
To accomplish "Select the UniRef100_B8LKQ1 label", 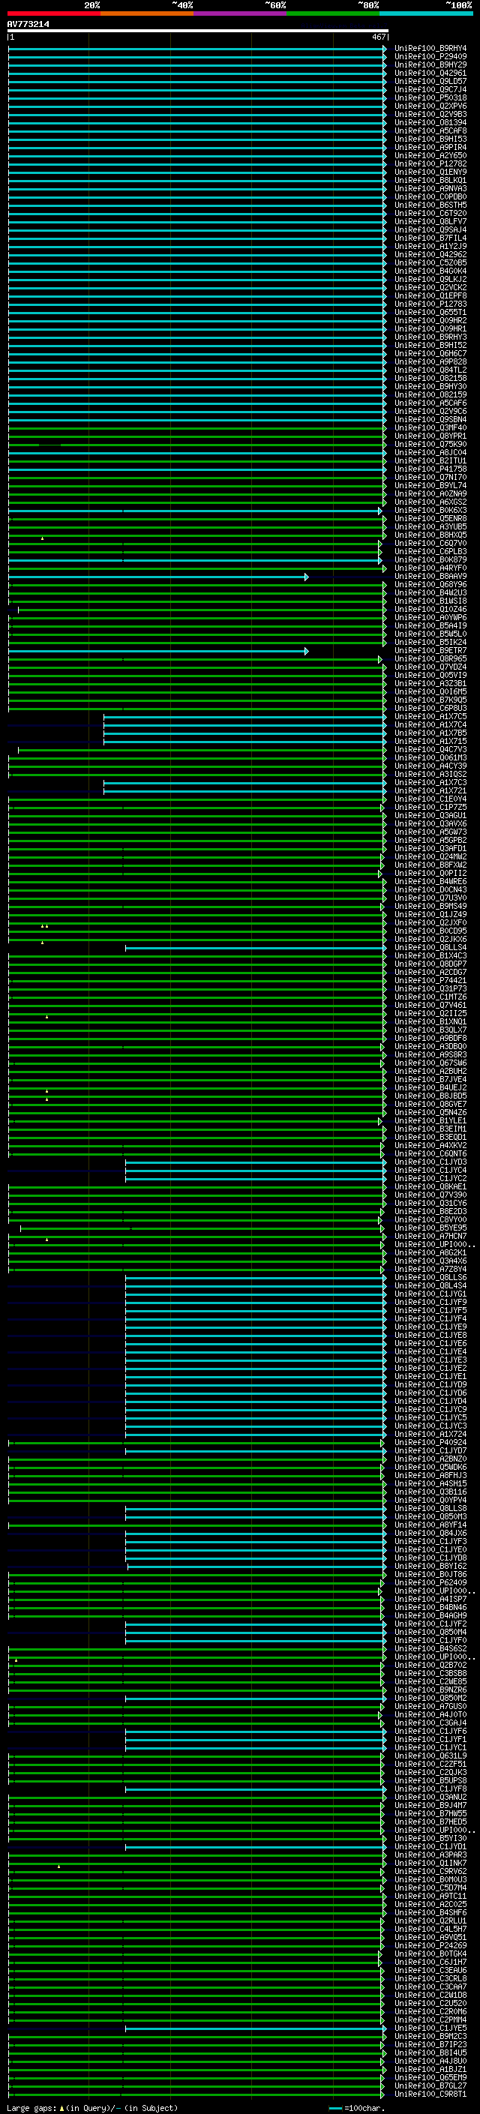I will pyautogui.click(x=430, y=181).
